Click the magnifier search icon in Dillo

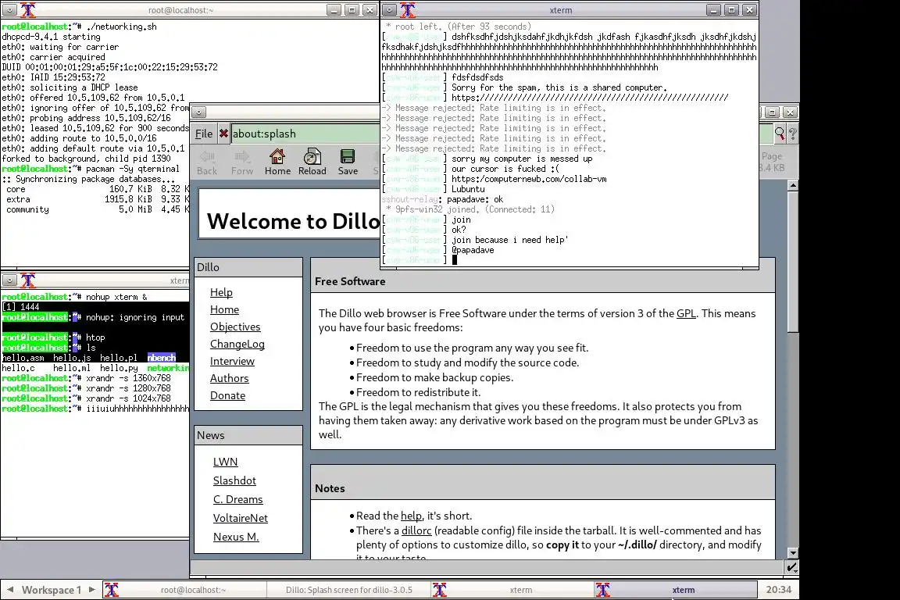click(780, 134)
